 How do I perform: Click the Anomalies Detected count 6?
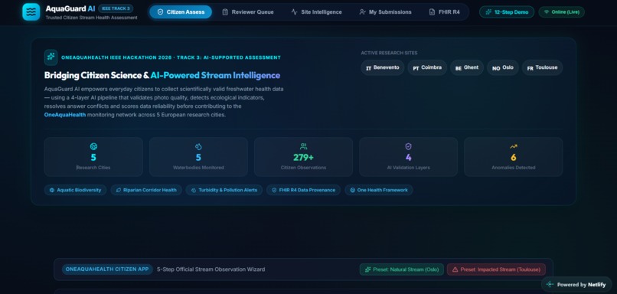click(514, 158)
